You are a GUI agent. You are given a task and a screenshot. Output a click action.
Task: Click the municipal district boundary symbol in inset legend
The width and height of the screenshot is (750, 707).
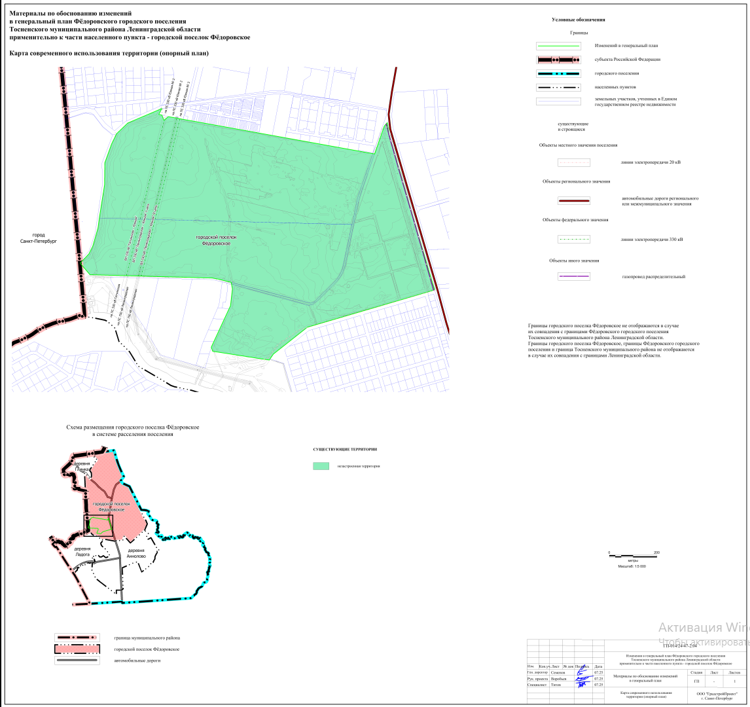tap(76, 637)
